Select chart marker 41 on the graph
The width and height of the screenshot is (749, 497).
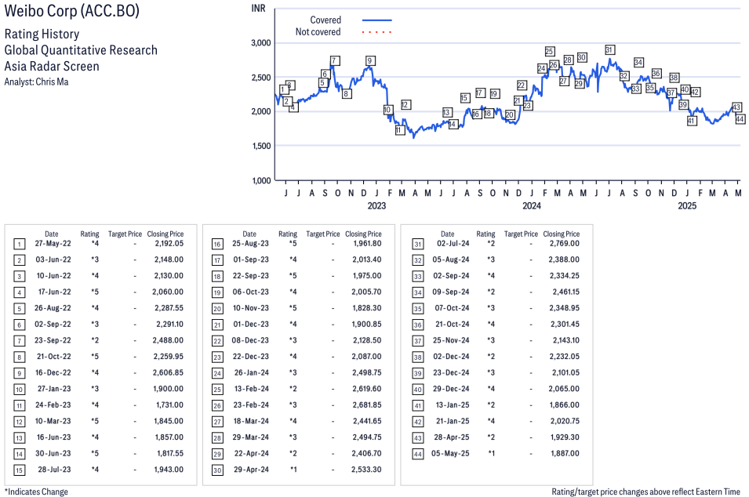pyautogui.click(x=692, y=121)
